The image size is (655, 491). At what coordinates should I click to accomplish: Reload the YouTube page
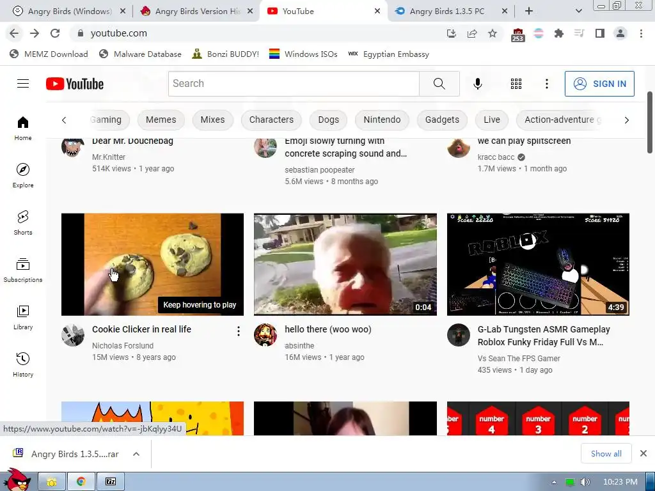[55, 33]
